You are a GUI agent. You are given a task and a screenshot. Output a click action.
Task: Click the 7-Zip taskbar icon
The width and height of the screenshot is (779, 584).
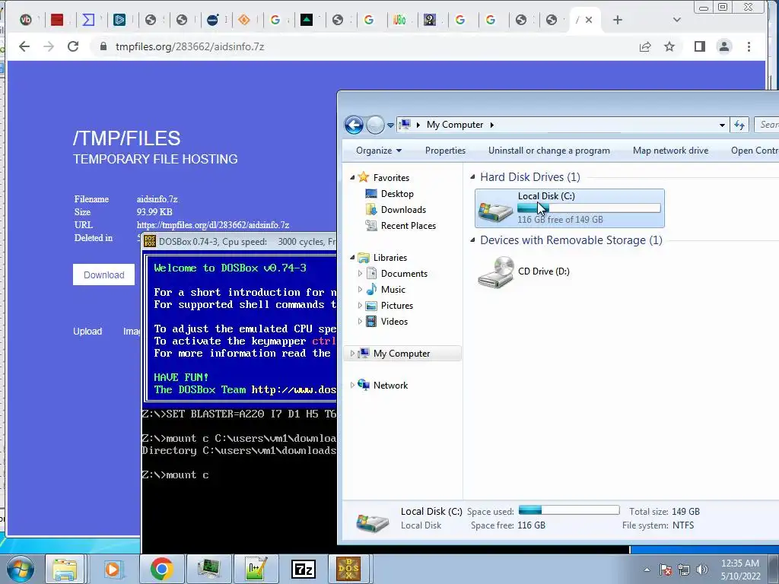click(304, 569)
